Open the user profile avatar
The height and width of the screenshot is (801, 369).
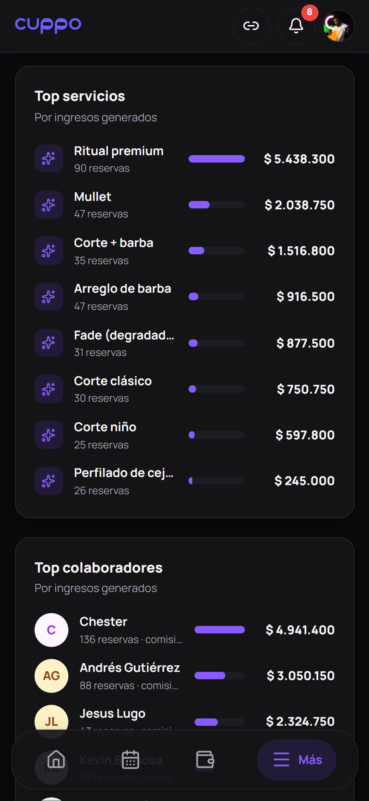[338, 26]
